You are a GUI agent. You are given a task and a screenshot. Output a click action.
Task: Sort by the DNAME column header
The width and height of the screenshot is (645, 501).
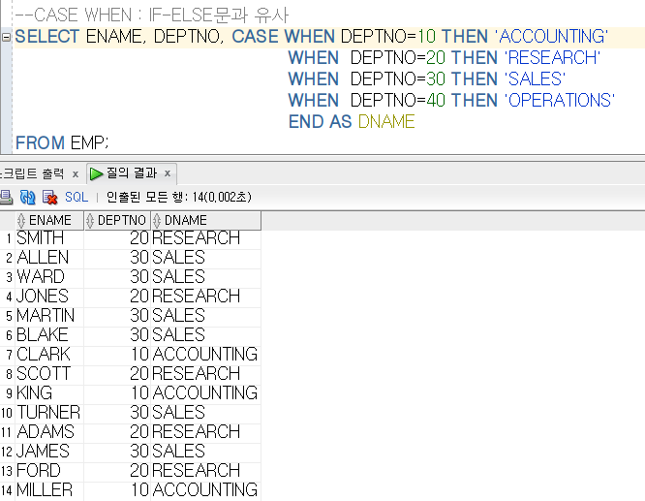[205, 221]
